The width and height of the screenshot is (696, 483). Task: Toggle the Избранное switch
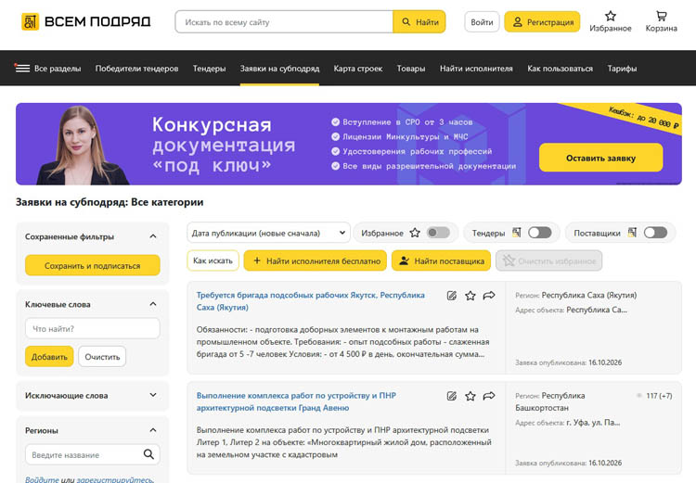click(x=438, y=233)
